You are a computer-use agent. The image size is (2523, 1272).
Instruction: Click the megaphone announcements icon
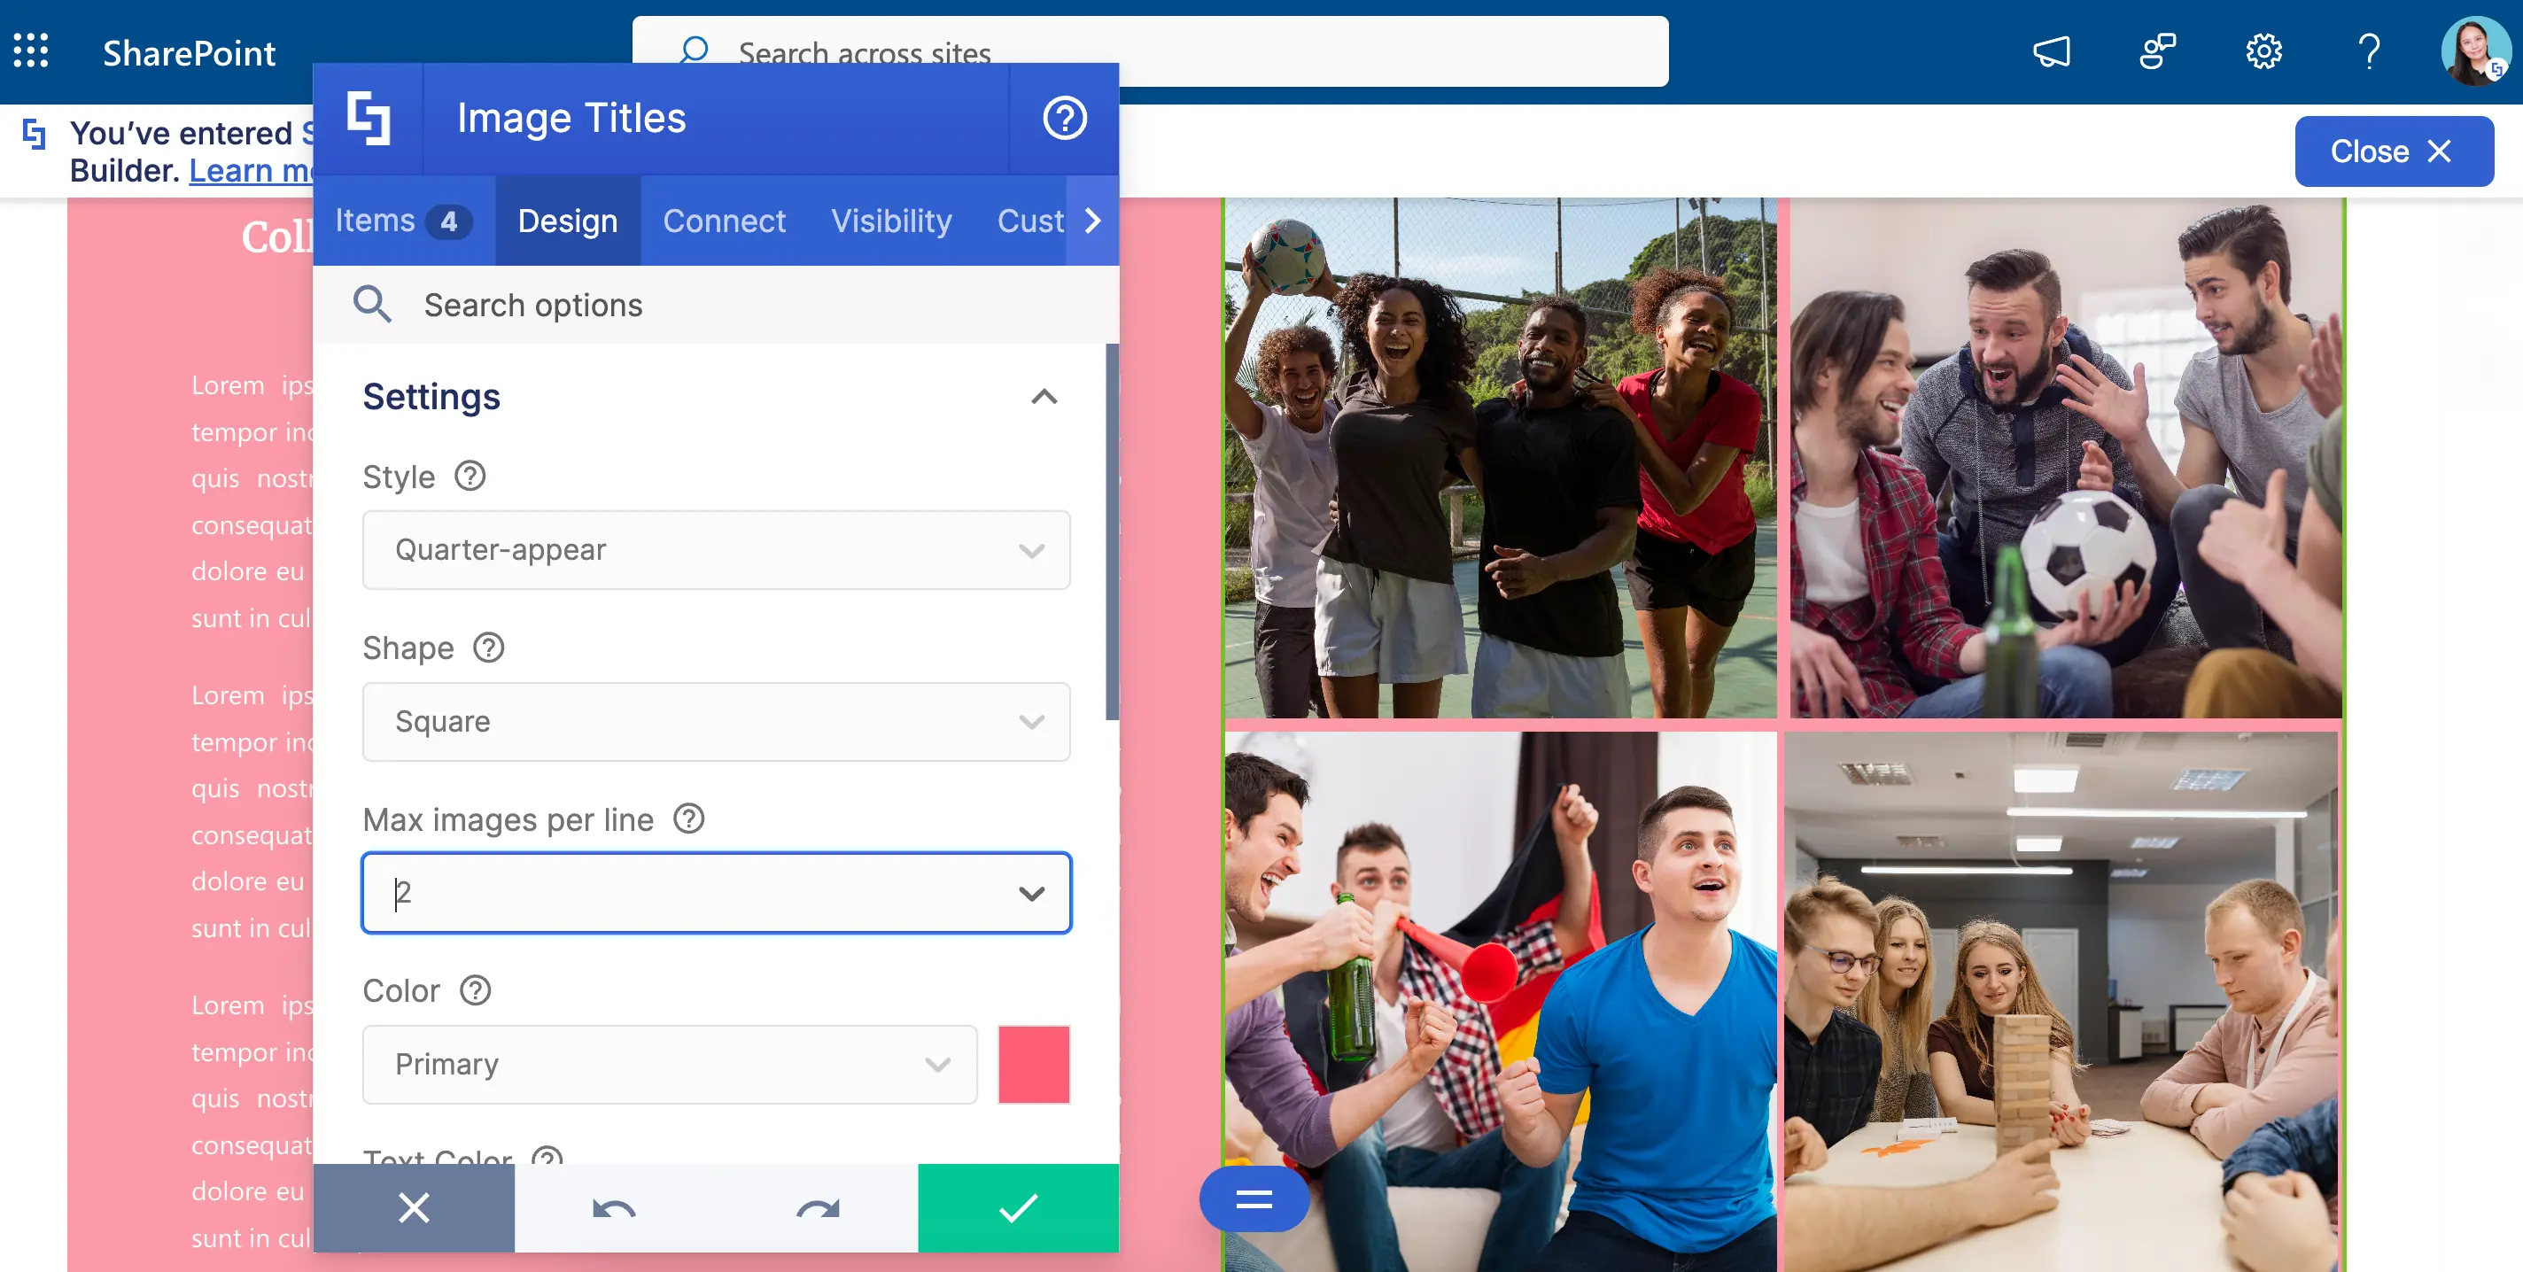[2052, 50]
